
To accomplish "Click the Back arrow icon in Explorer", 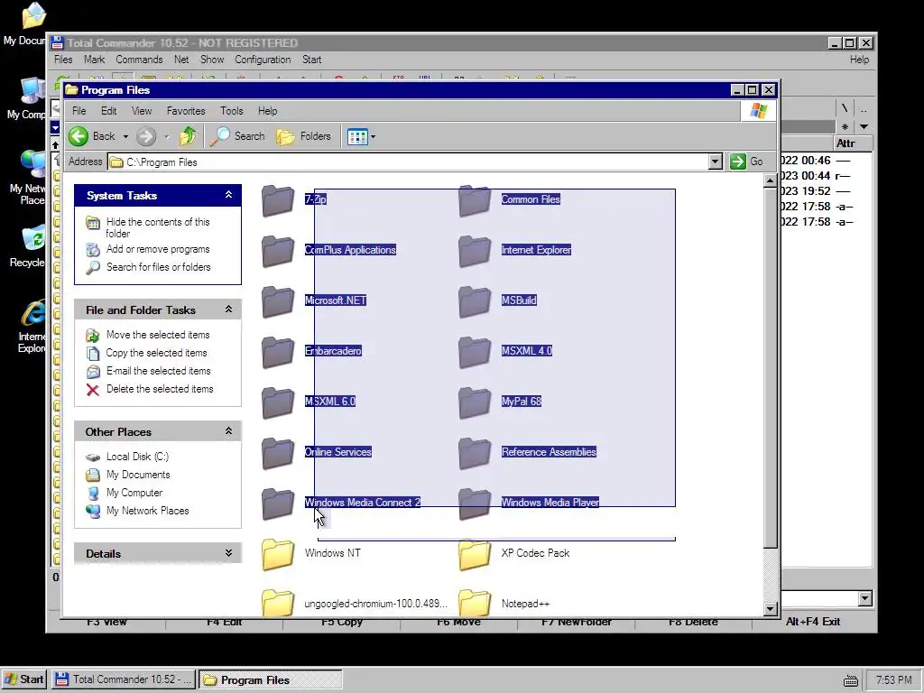I will click(79, 137).
